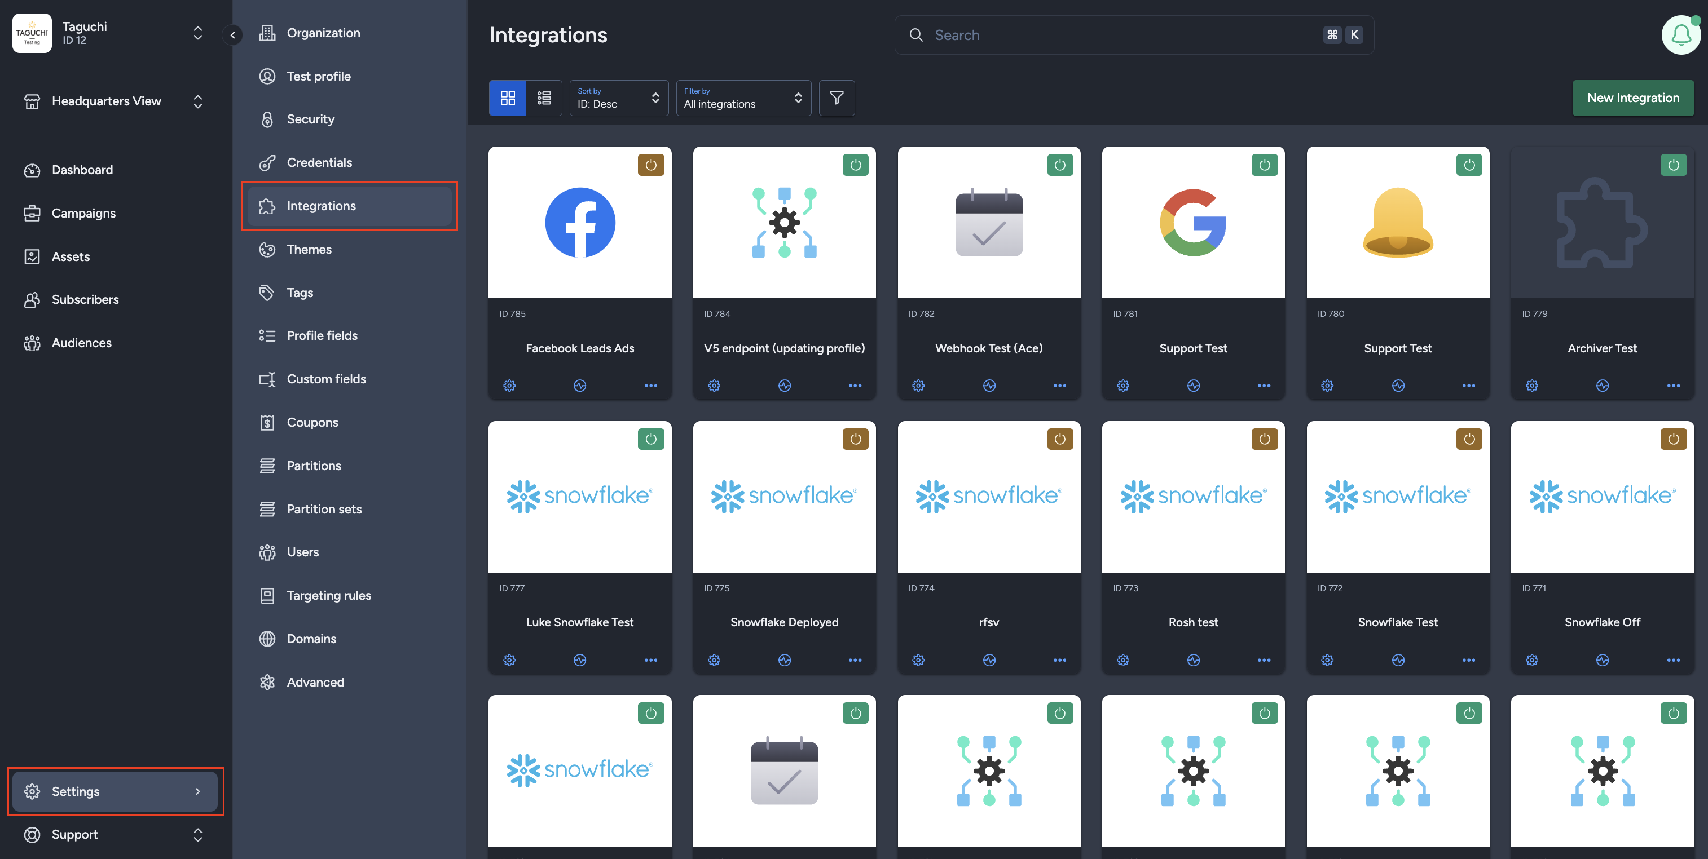Open settings gear on Rosh test card
The height and width of the screenshot is (859, 1708).
[x=1122, y=659]
